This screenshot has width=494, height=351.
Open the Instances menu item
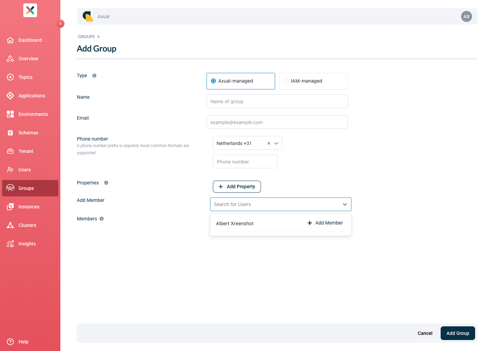click(x=30, y=207)
